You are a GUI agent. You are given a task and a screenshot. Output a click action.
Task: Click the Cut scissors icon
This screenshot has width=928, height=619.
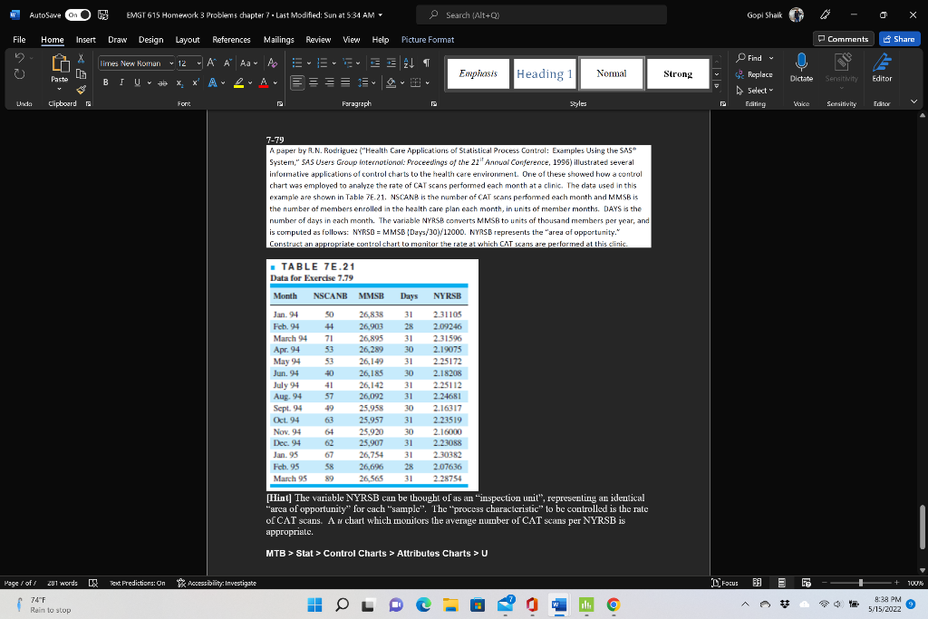81,59
